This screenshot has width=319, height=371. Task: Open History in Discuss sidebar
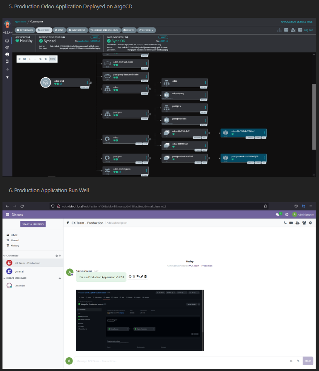(13, 245)
